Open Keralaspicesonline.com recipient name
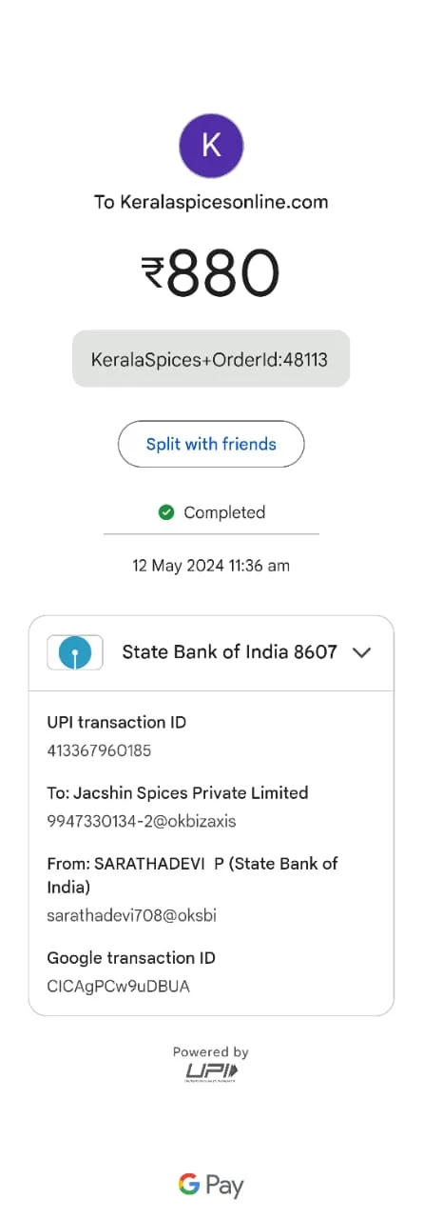The height and width of the screenshot is (1219, 423). tap(211, 202)
